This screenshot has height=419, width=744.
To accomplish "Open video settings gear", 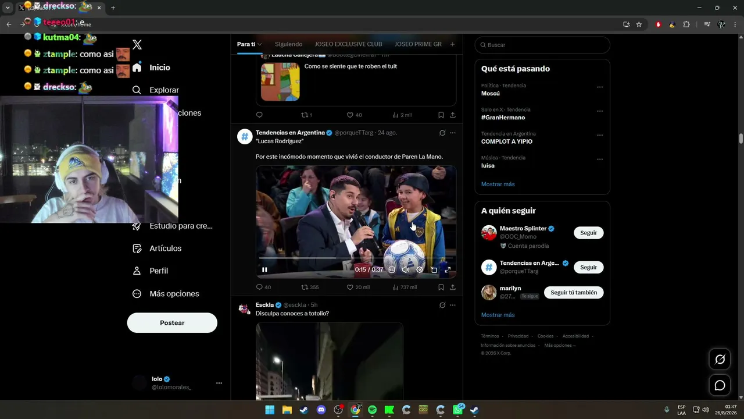I will click(420, 269).
